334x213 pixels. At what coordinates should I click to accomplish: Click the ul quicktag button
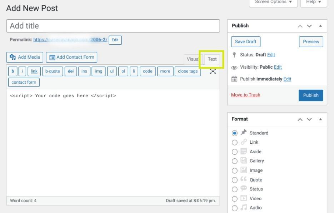pos(112,71)
